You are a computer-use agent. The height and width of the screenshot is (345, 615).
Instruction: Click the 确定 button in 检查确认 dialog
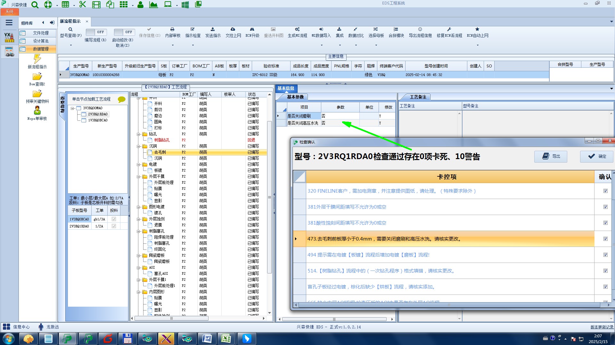(x=597, y=156)
